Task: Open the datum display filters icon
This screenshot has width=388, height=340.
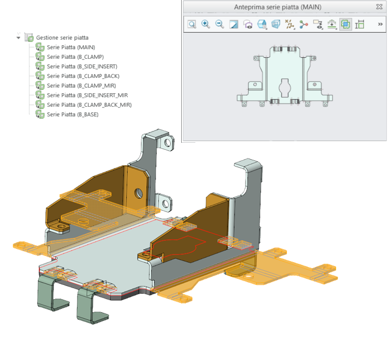Action: point(290,24)
